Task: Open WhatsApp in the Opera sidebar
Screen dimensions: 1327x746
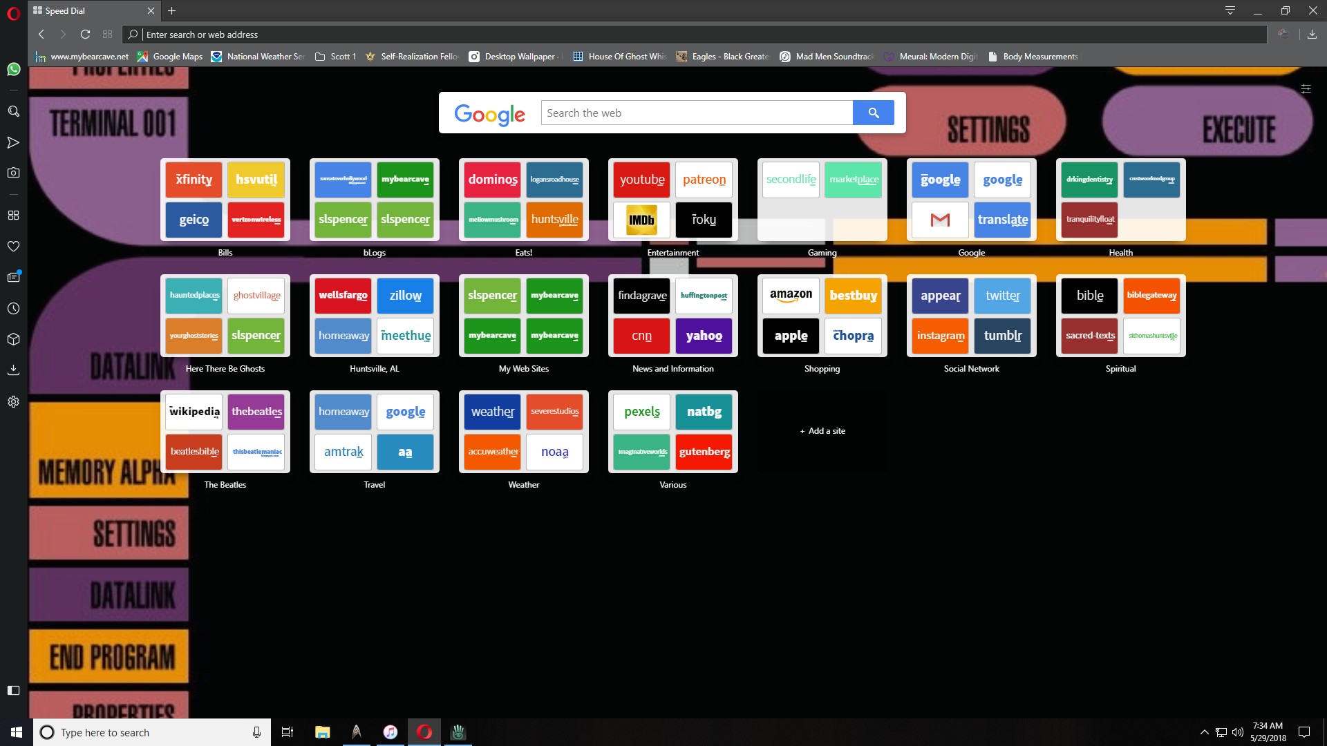Action: point(13,69)
